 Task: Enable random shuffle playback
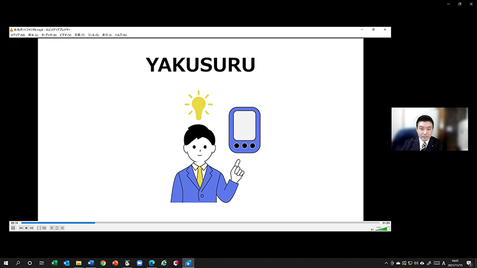click(x=63, y=228)
